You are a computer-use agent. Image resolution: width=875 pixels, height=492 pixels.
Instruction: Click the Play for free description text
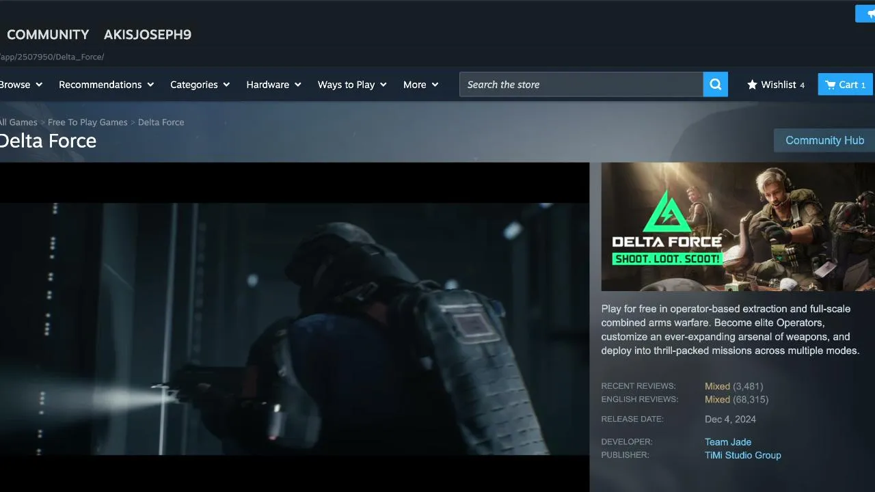click(x=730, y=329)
